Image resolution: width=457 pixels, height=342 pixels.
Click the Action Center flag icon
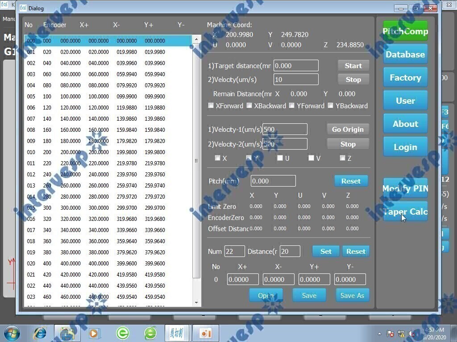[x=391, y=334]
